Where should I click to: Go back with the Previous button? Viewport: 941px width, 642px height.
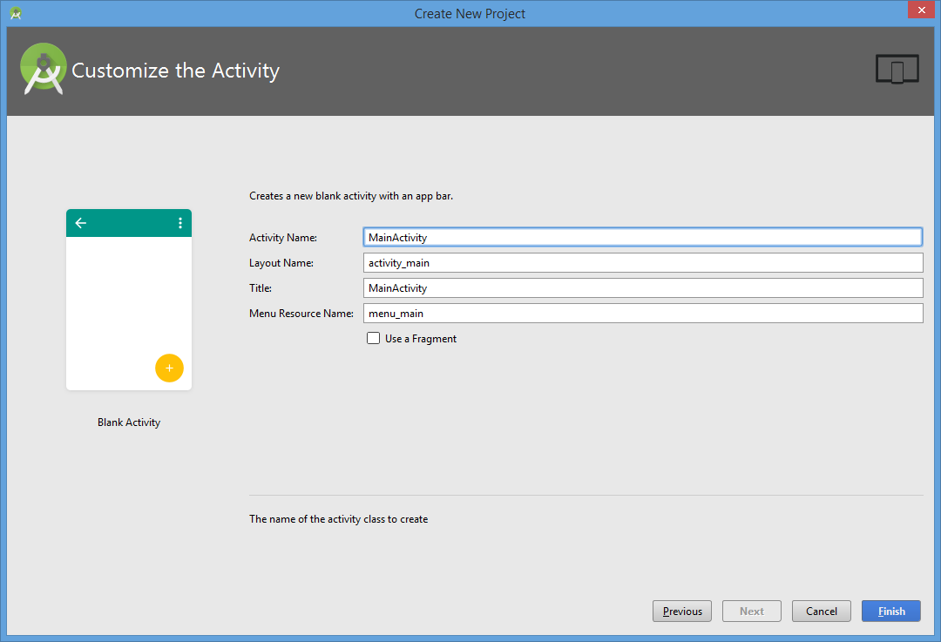point(682,611)
